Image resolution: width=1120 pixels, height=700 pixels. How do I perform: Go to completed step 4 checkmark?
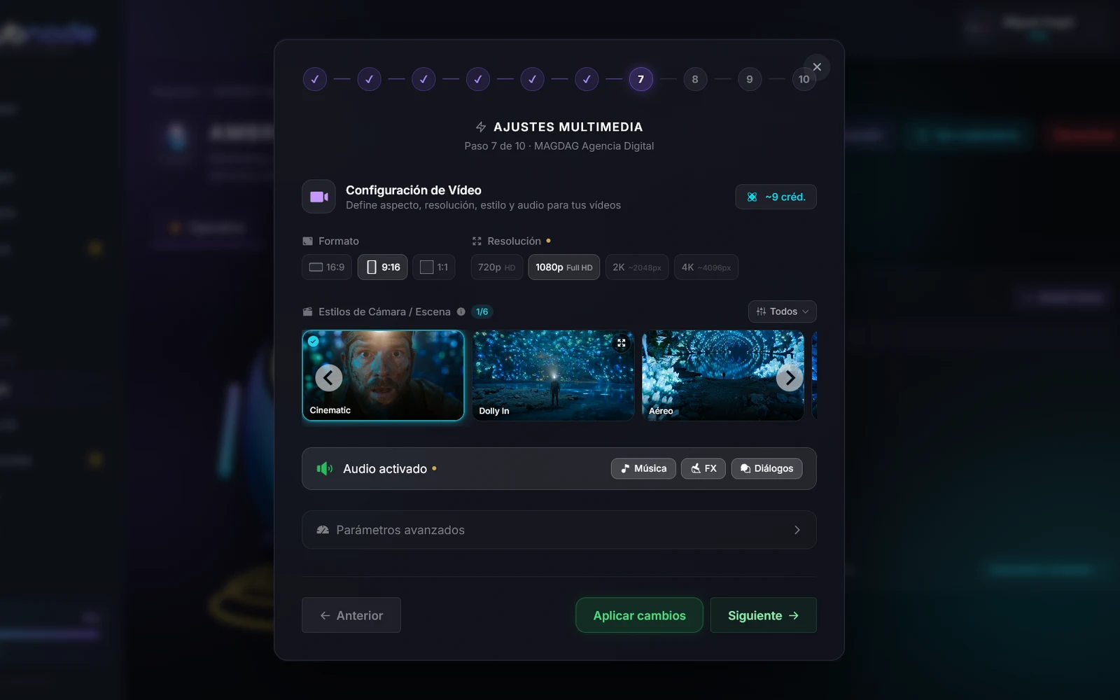[478, 79]
